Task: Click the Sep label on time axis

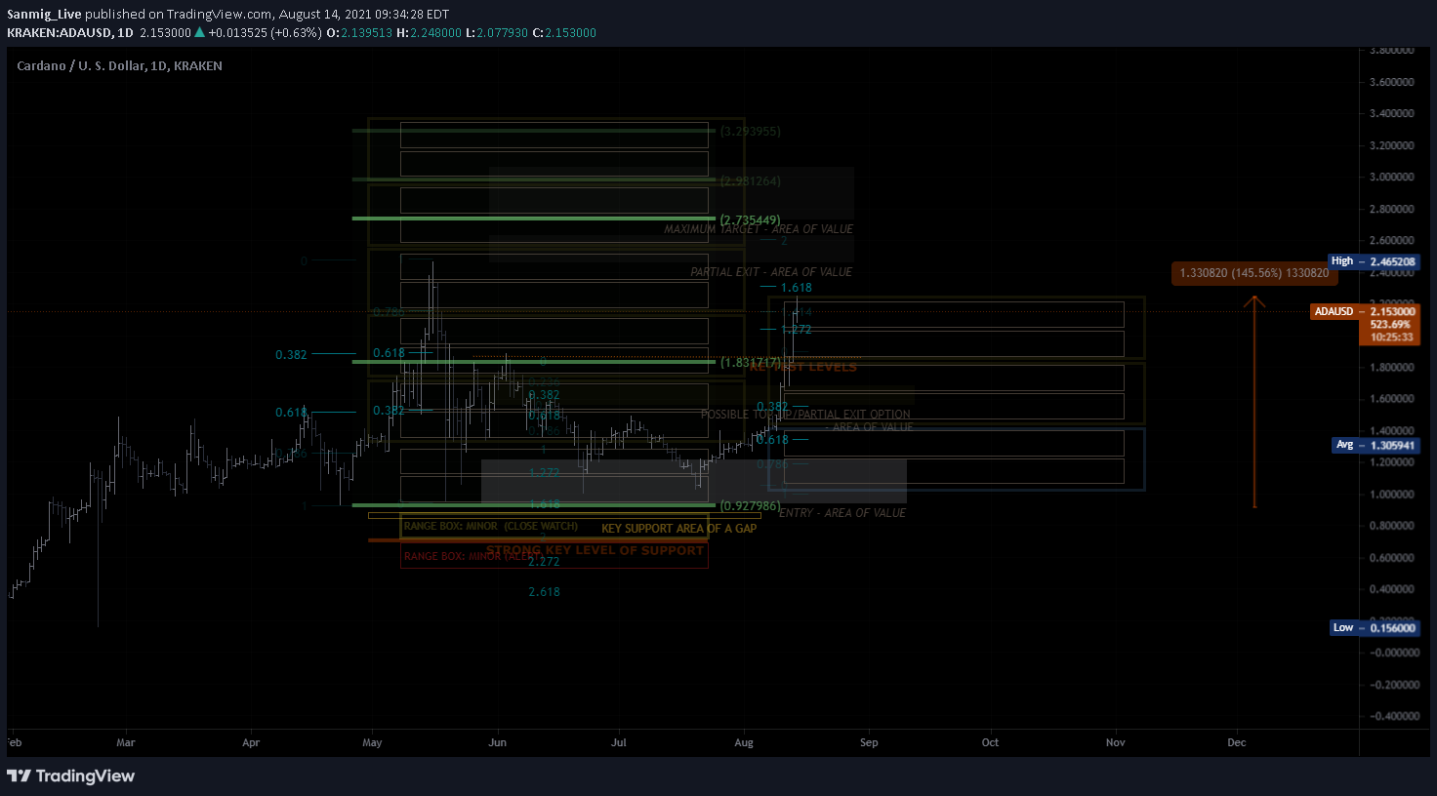Action: (869, 742)
